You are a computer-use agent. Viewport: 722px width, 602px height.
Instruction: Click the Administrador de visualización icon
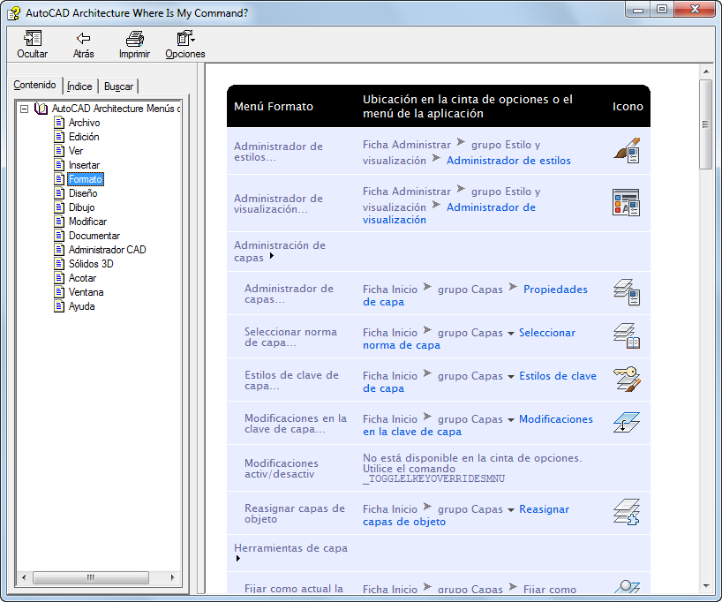point(626,202)
